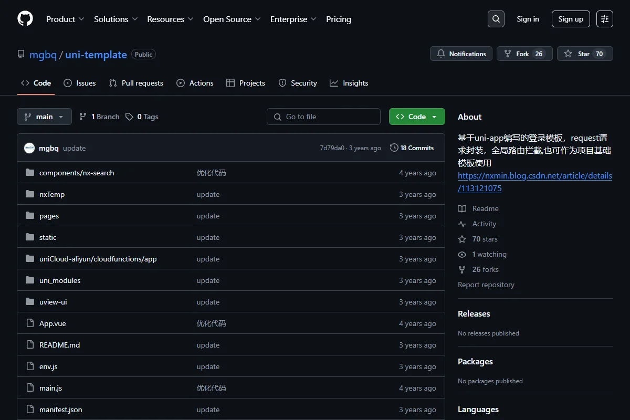Open the search magnifier icon button
This screenshot has height=420, width=630.
[x=496, y=19]
